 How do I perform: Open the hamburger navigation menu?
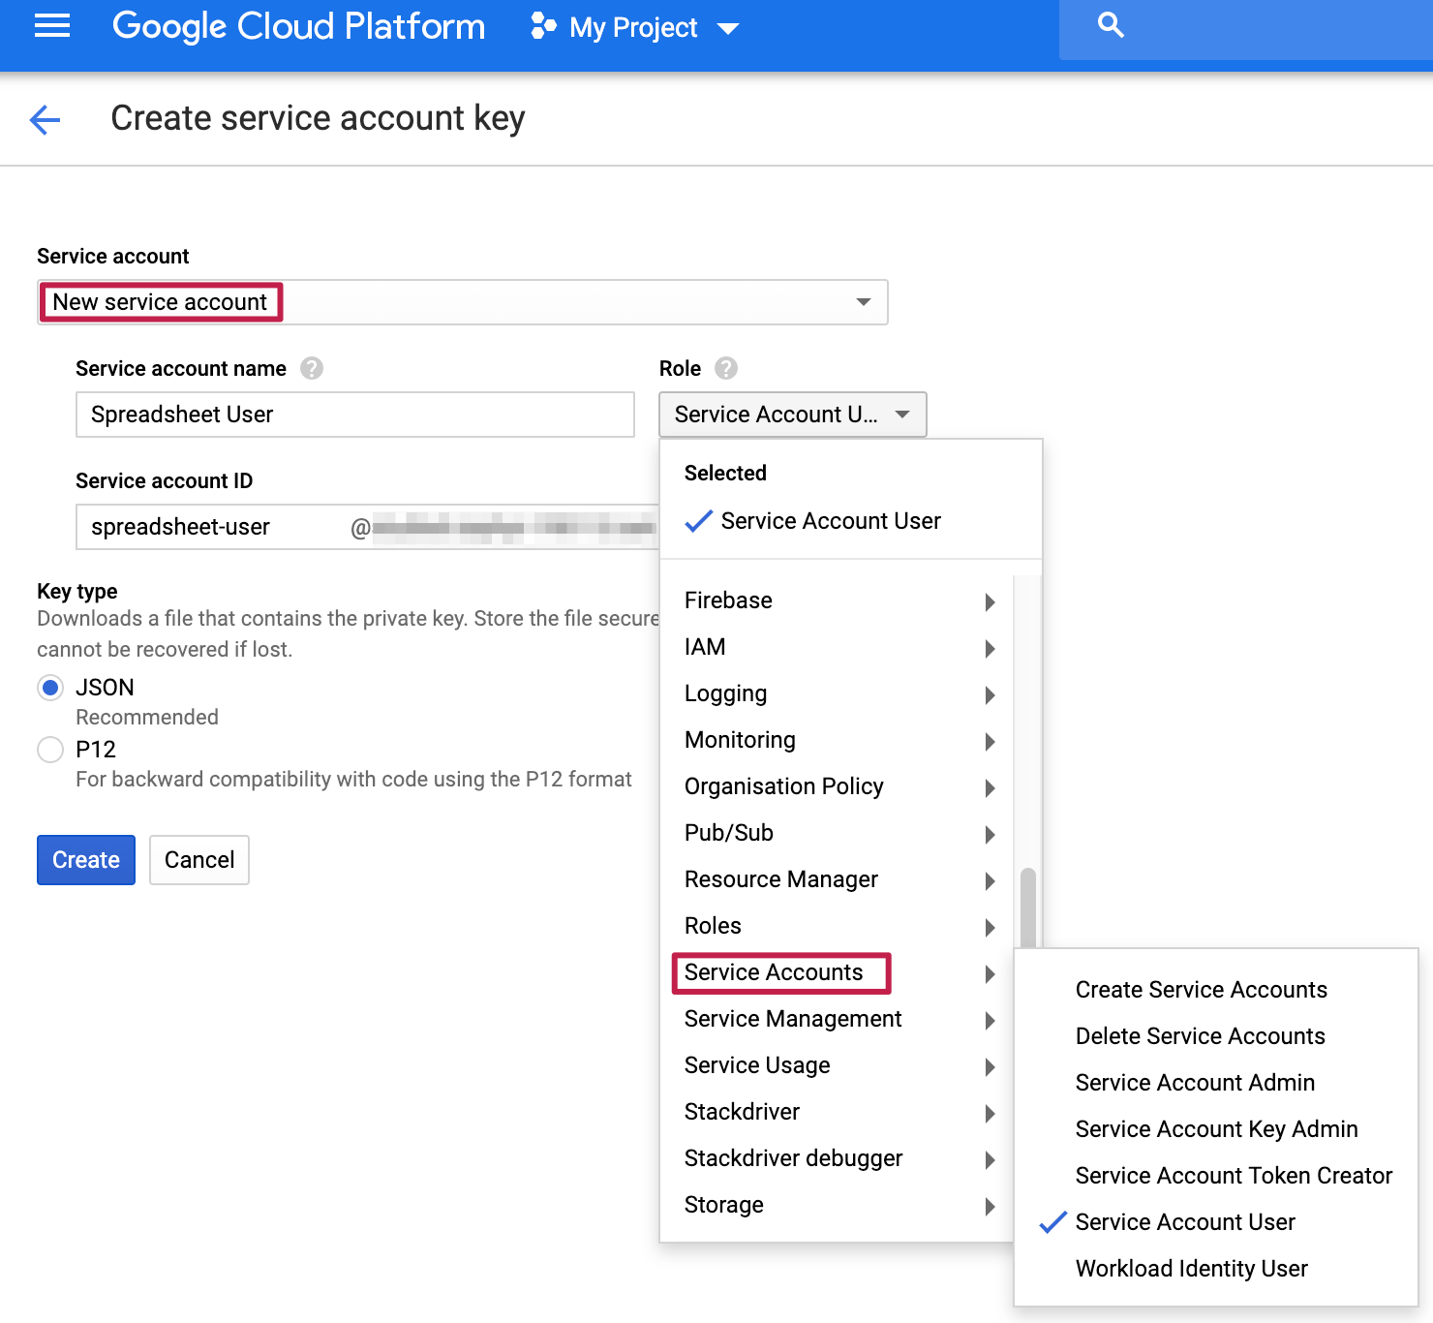[52, 26]
